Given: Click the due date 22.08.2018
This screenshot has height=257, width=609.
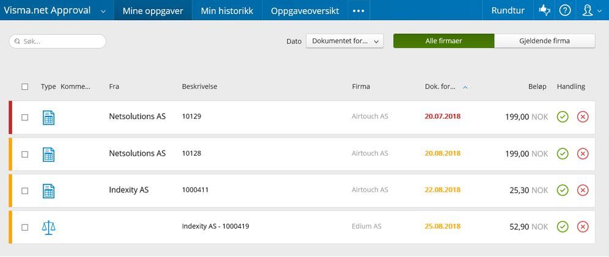Looking at the screenshot, I should (443, 190).
